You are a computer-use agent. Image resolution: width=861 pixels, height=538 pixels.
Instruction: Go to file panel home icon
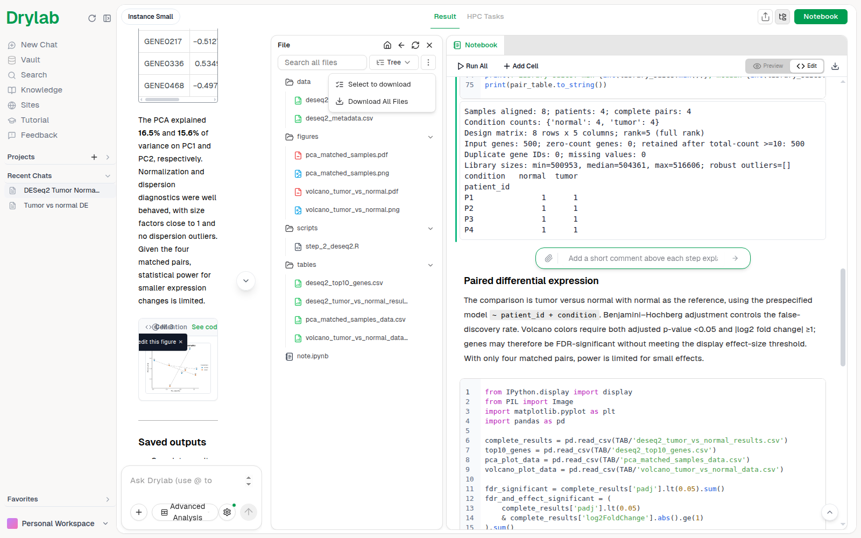pyautogui.click(x=387, y=45)
